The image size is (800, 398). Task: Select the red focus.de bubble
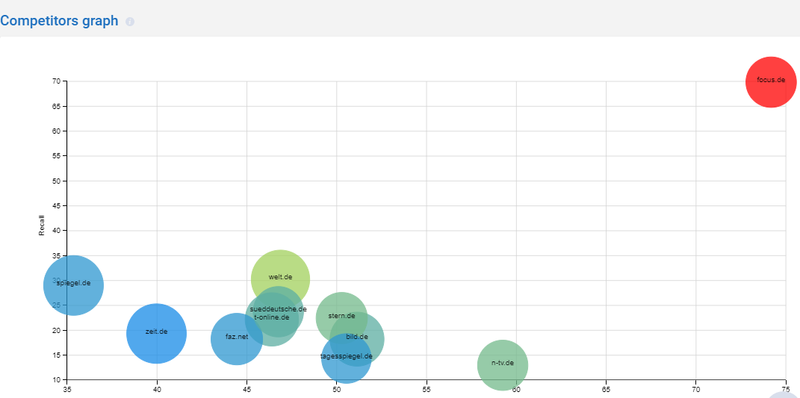770,81
